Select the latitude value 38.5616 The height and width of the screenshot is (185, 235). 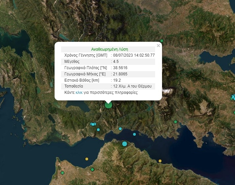(x=120, y=68)
